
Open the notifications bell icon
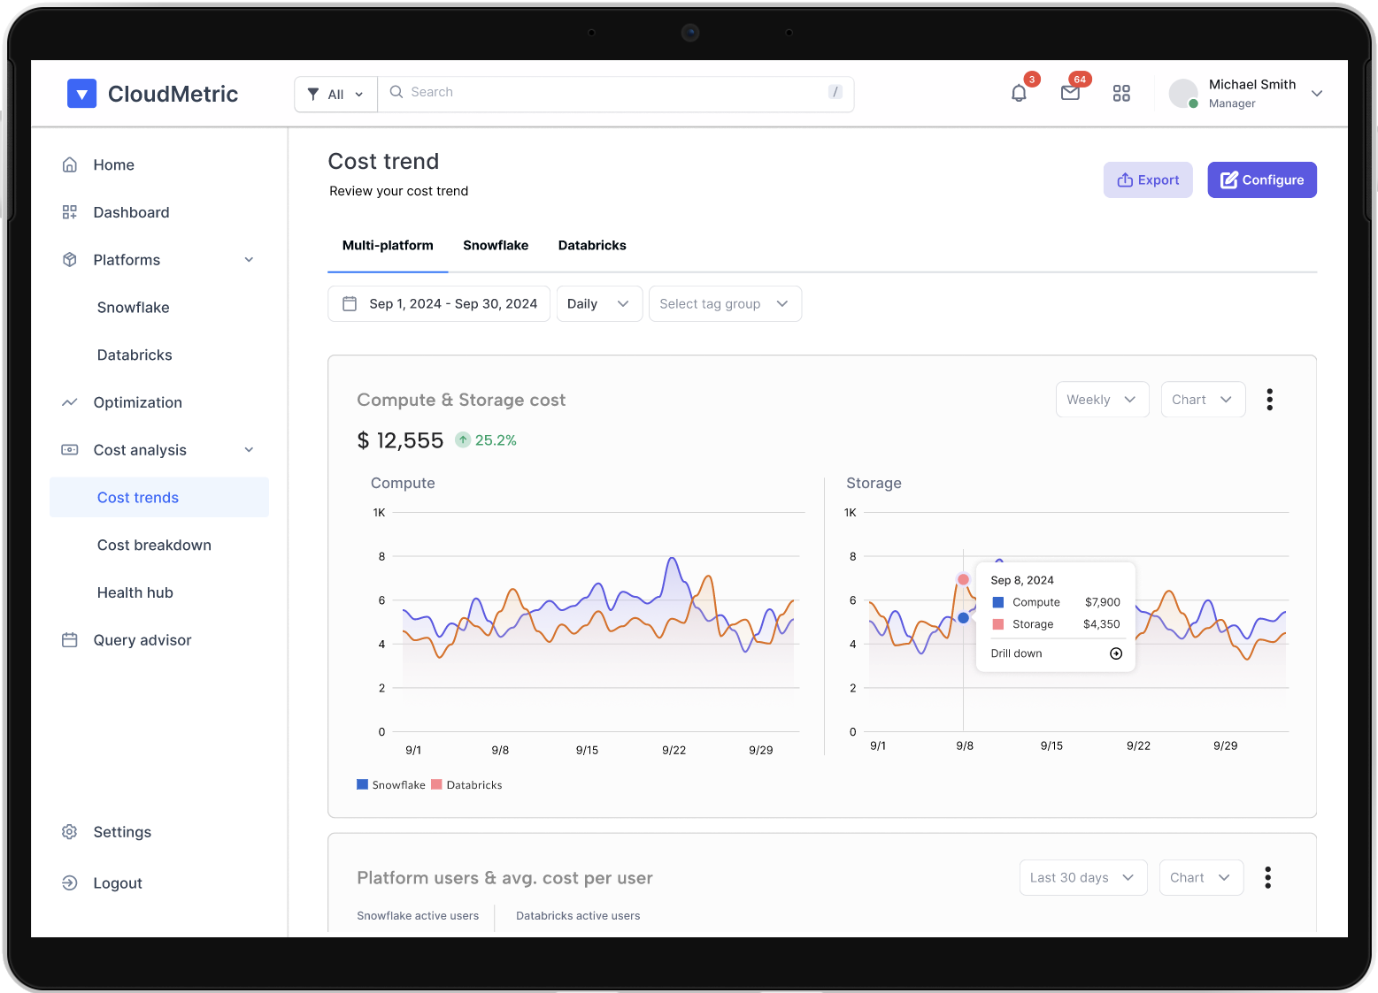[1019, 93]
